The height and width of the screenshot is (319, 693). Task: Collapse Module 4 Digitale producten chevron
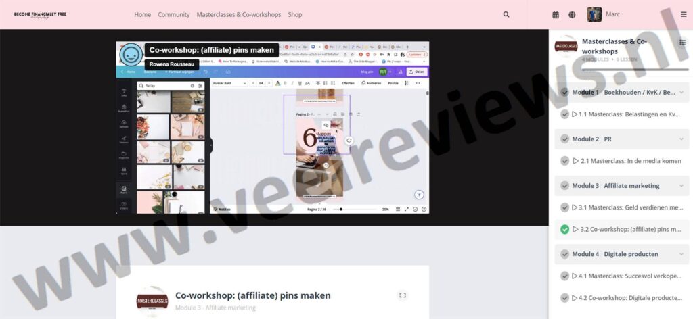681,254
